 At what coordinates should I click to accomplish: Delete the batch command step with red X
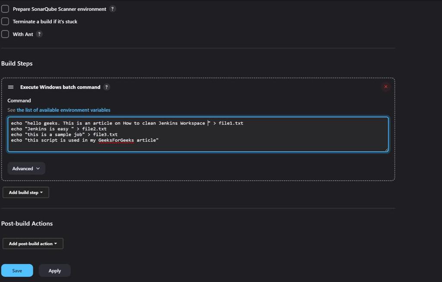tap(385, 87)
